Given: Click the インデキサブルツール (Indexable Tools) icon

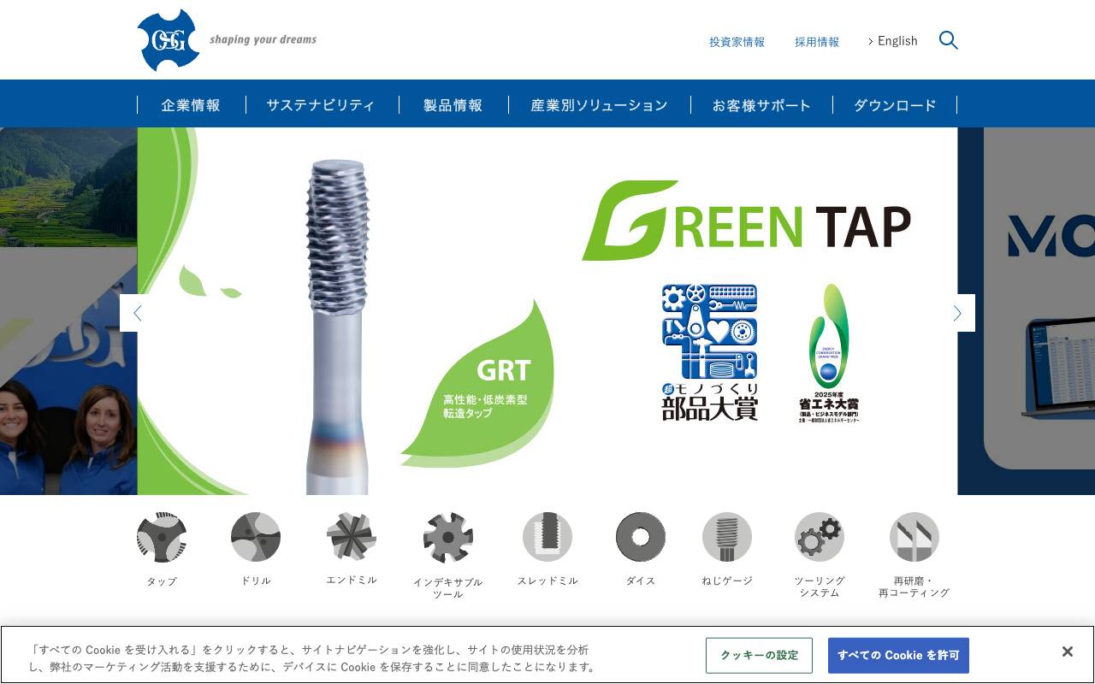Looking at the screenshot, I should tap(448, 537).
